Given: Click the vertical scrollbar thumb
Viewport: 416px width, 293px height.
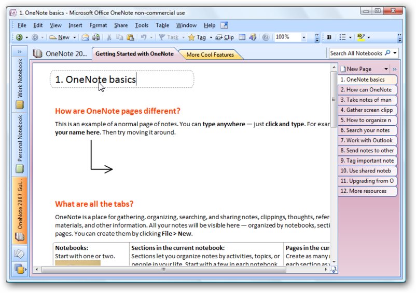Looking at the screenshot, I should (334, 100).
